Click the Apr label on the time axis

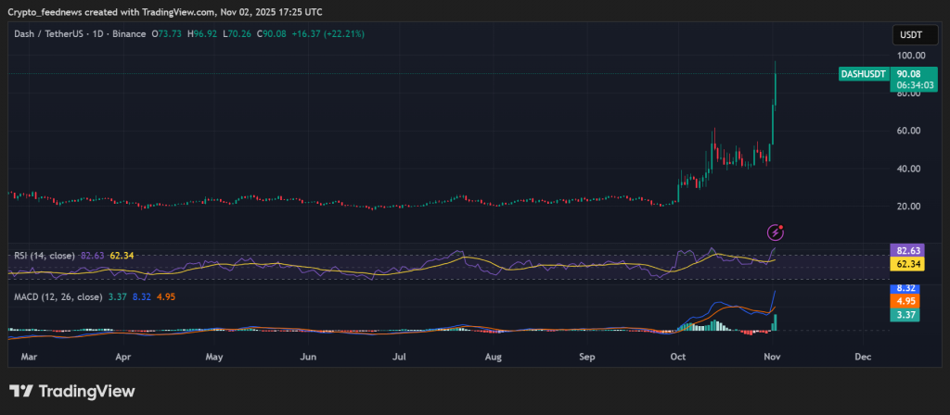123,358
